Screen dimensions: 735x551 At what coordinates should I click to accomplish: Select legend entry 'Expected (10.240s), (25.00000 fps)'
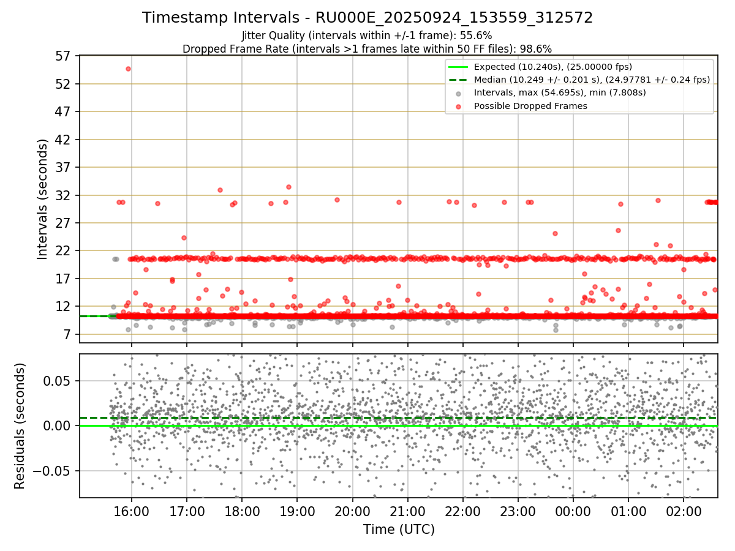tap(553, 67)
